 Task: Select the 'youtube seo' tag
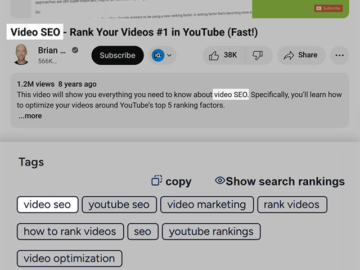(119, 205)
